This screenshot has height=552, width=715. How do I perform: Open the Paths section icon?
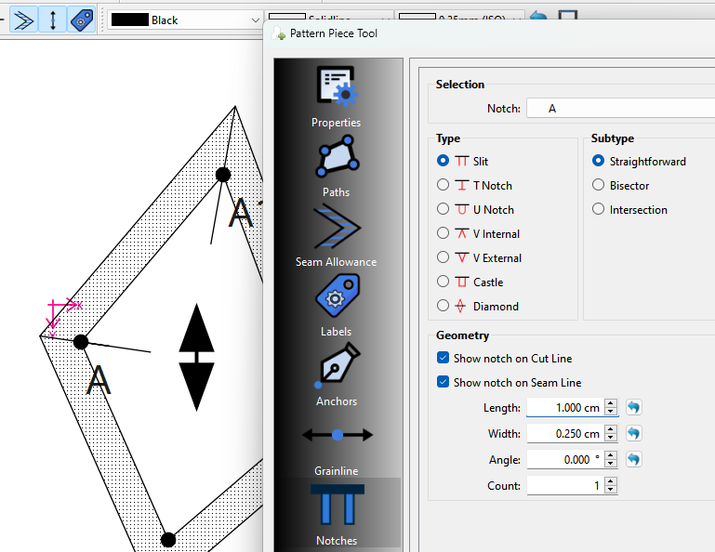point(337,165)
